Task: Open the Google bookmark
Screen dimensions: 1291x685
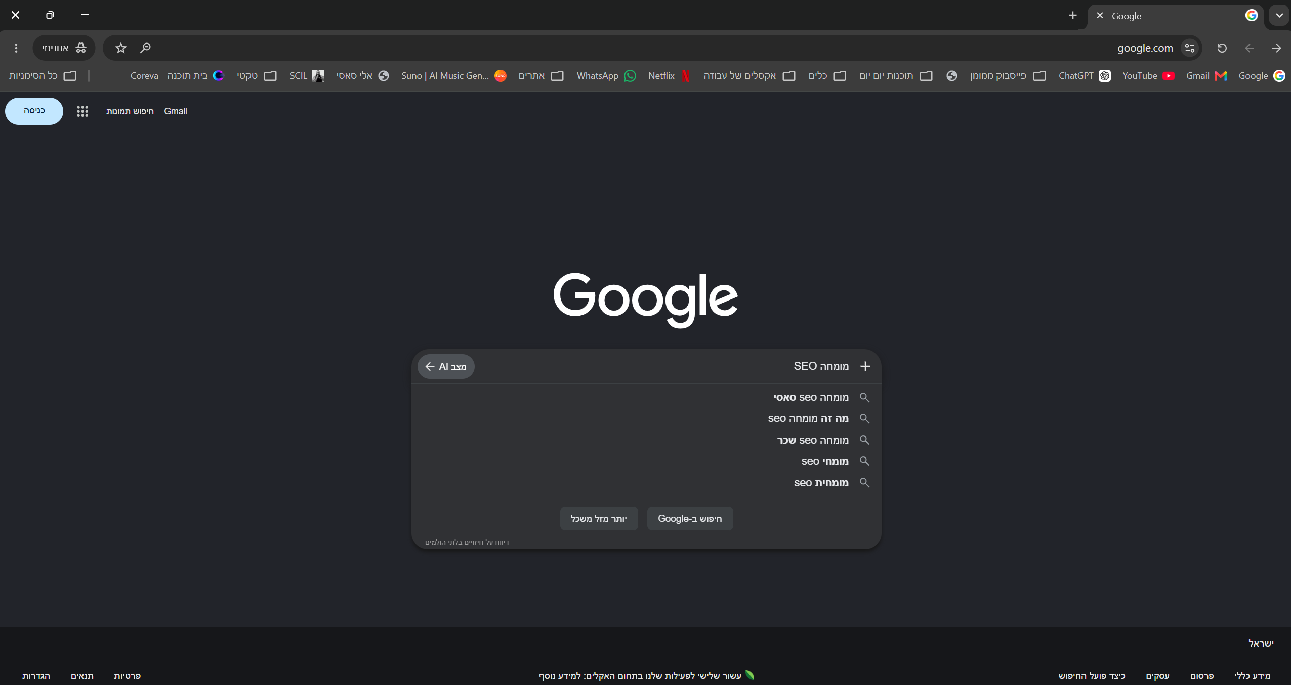Action: tap(1261, 76)
